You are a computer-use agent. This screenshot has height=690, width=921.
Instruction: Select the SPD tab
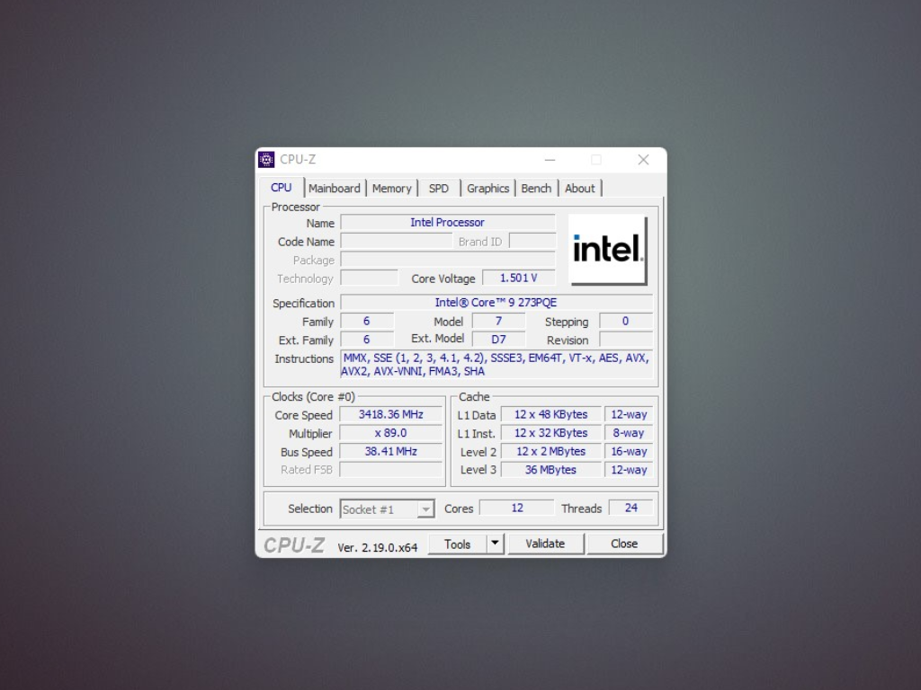tap(439, 188)
